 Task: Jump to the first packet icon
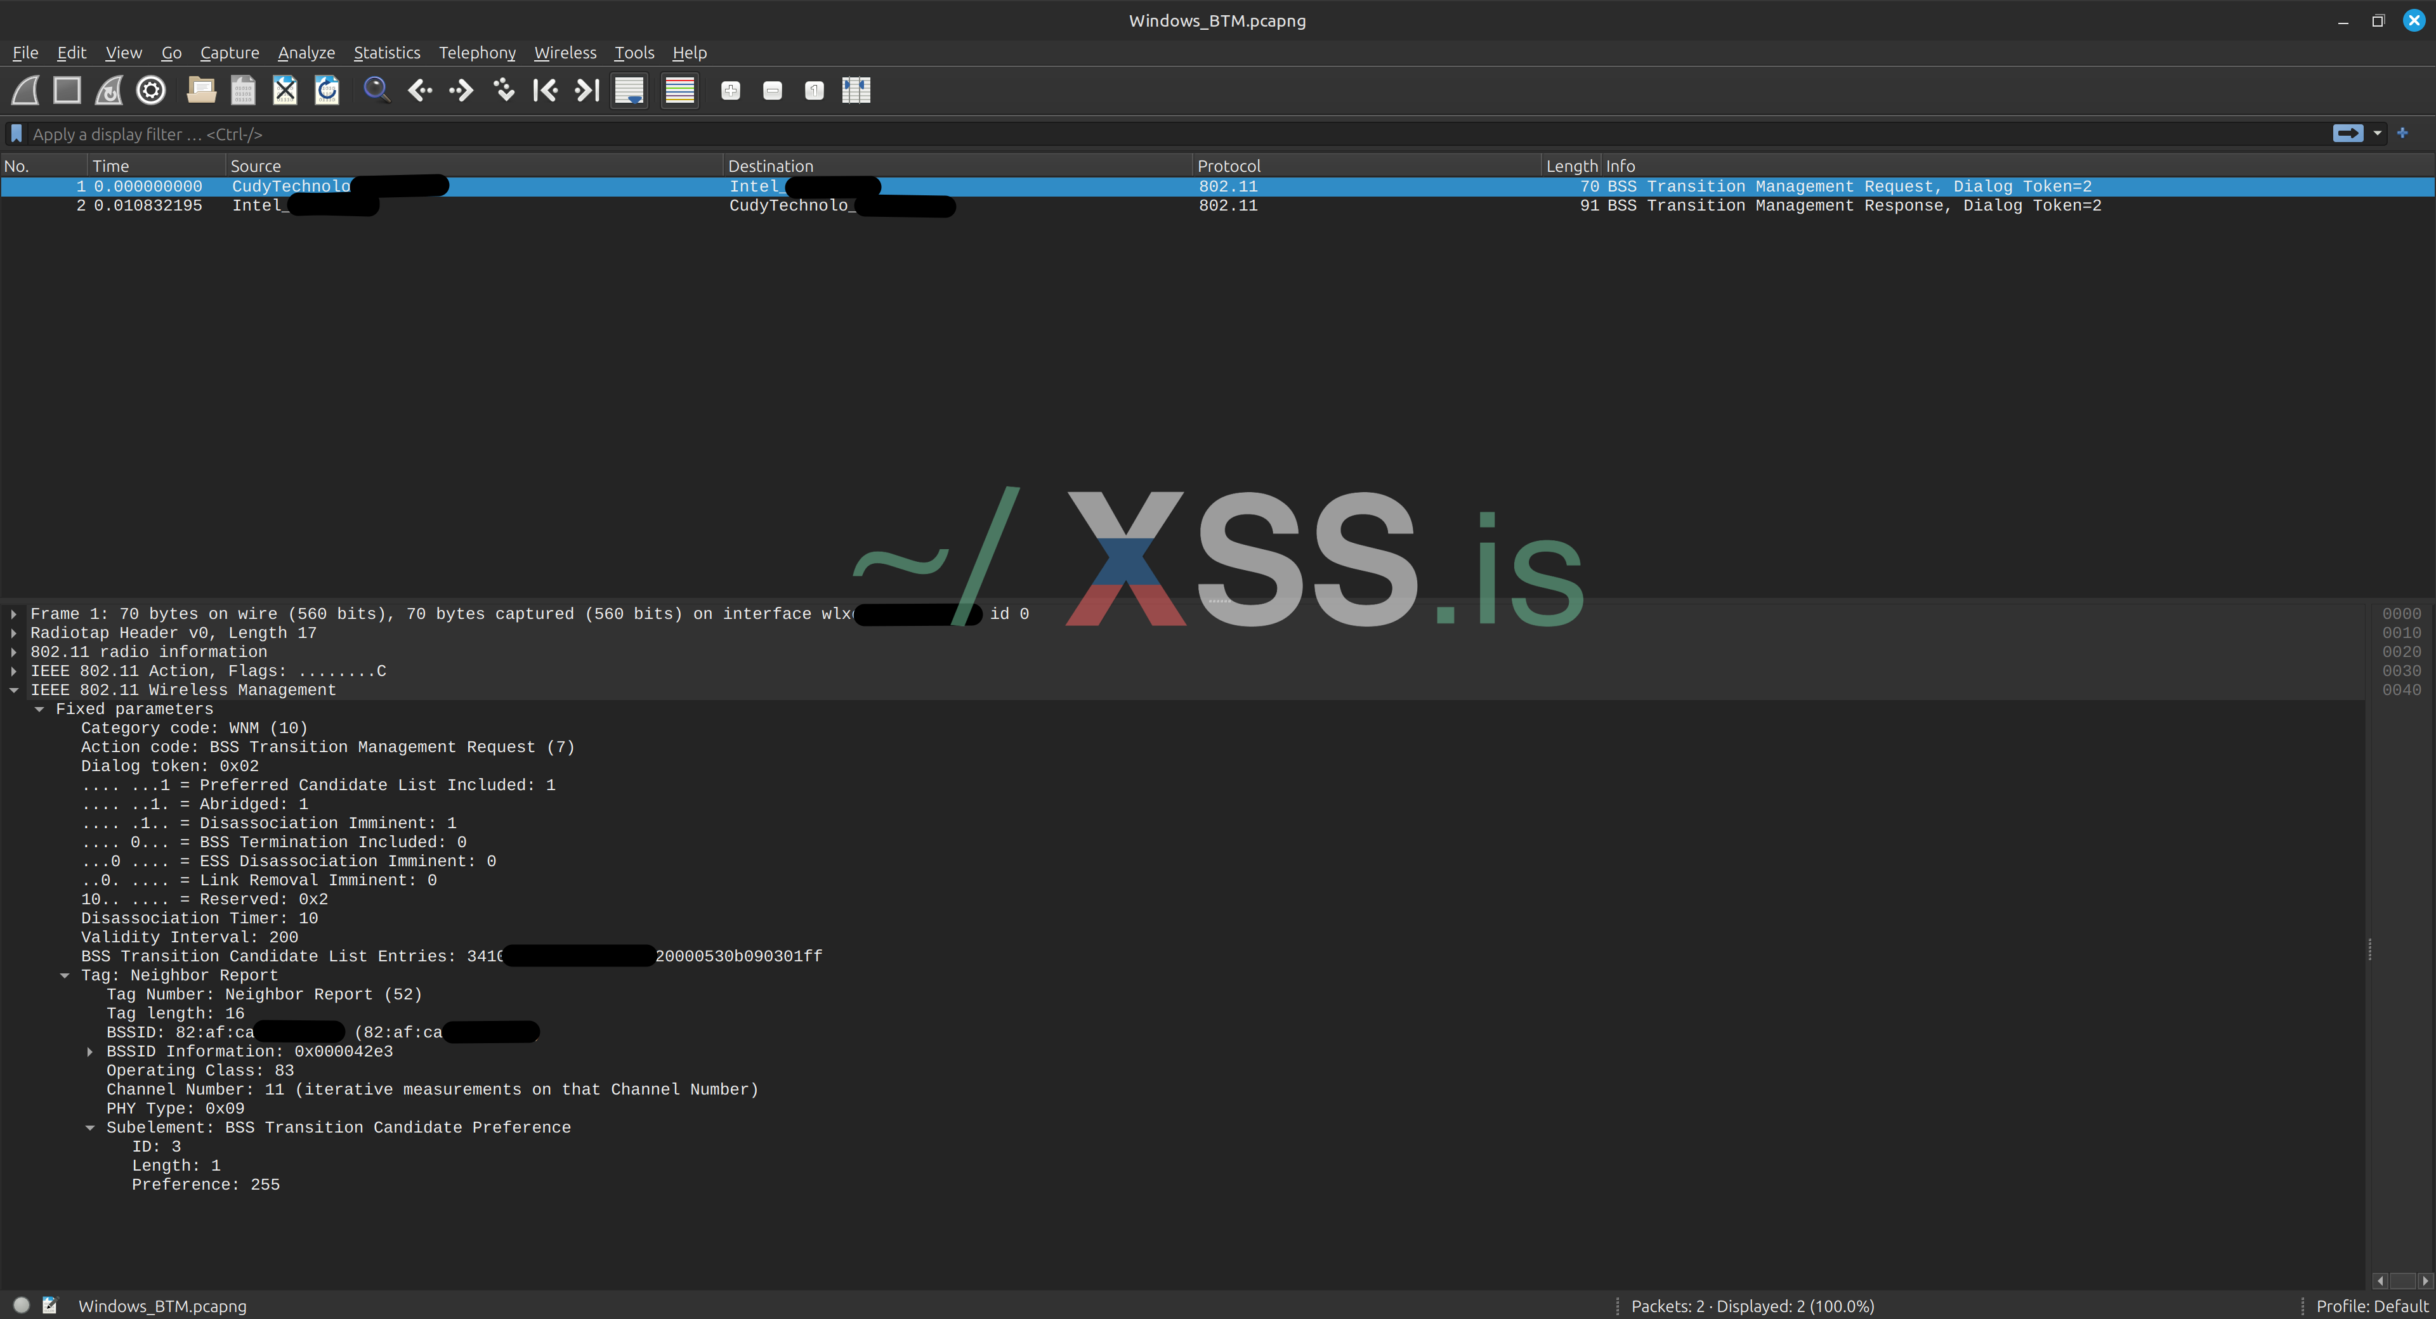pos(545,91)
